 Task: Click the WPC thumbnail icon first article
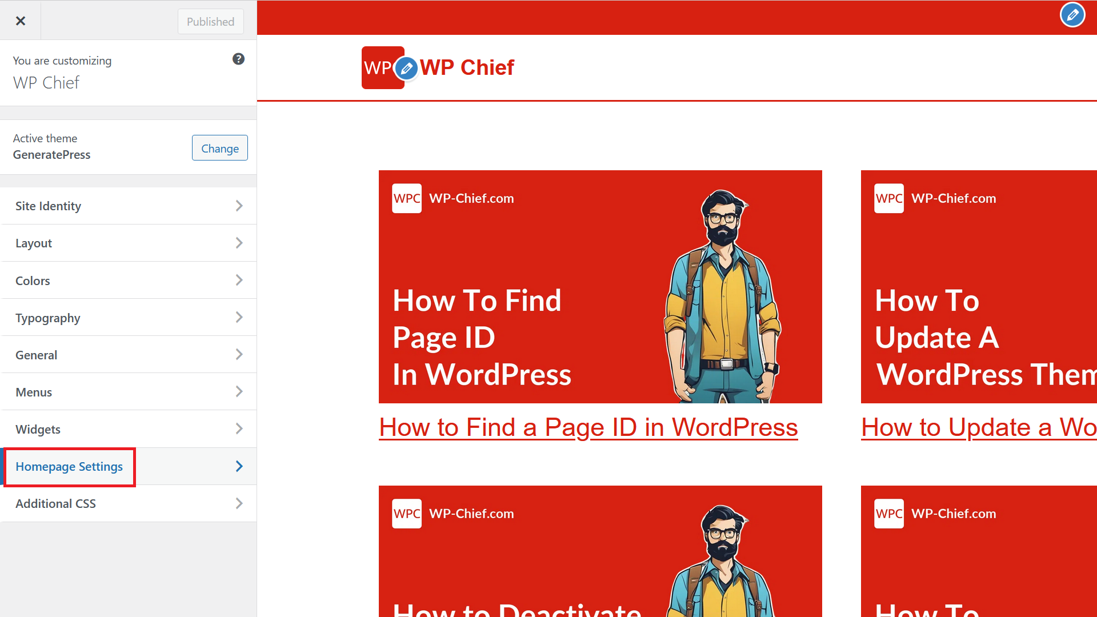pyautogui.click(x=407, y=199)
